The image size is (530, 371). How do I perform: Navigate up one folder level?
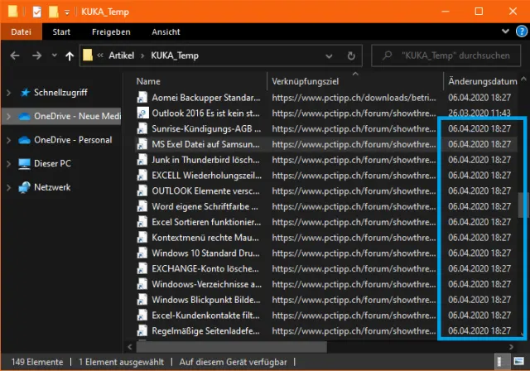tap(70, 56)
